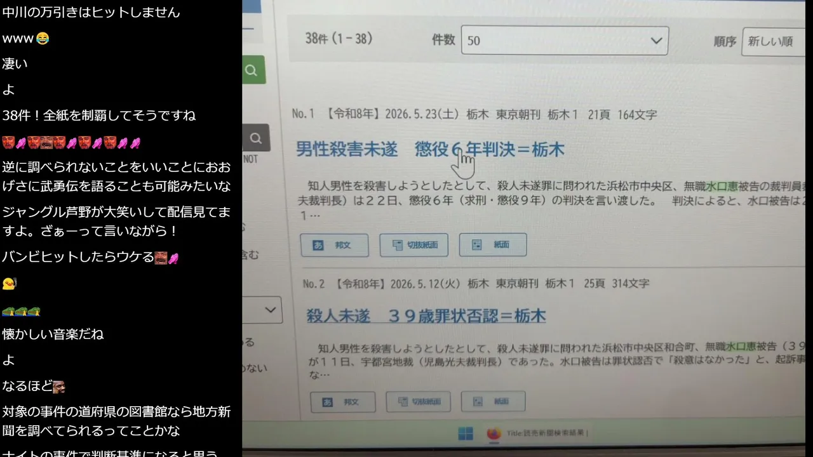This screenshot has height=457, width=813.
Task: Open the 件数 dropdown showing 50
Action: (x=565, y=41)
